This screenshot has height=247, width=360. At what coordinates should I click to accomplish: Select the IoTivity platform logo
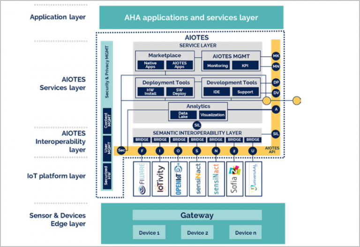[x=160, y=179]
